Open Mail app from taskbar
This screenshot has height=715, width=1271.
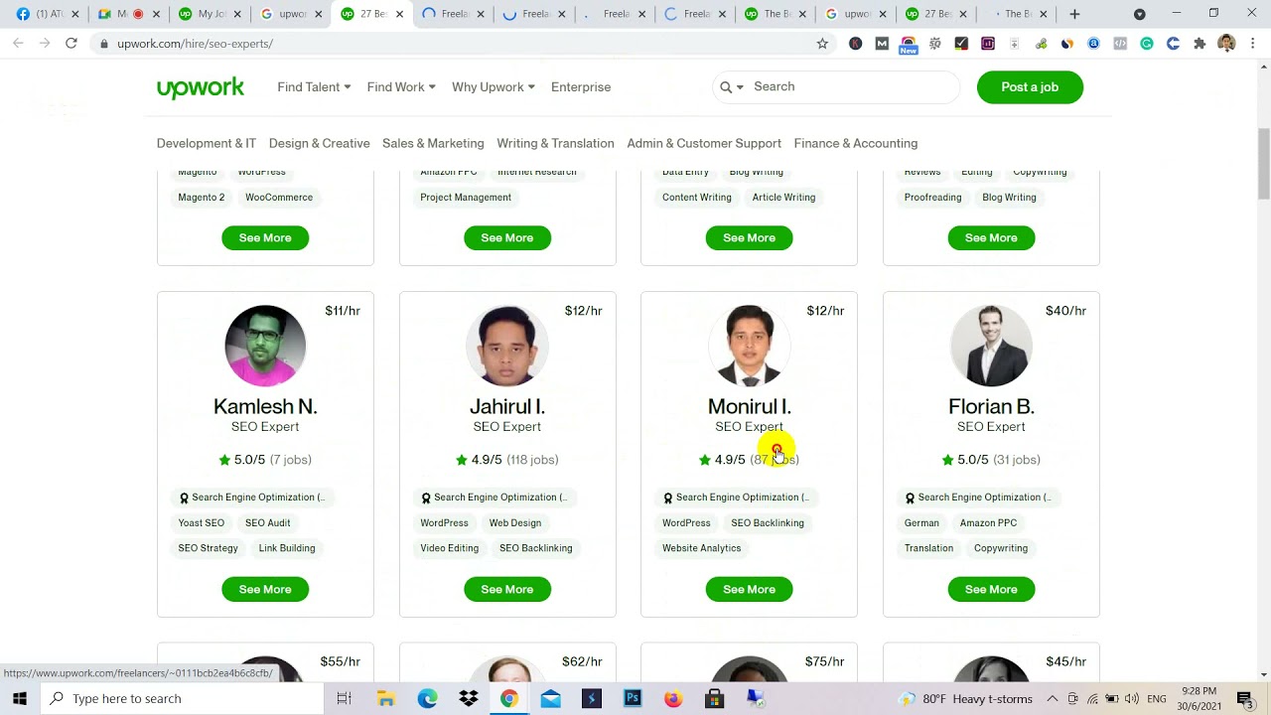point(550,699)
